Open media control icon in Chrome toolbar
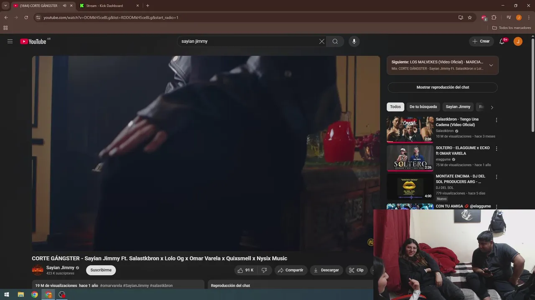This screenshot has width=535, height=300. click(x=509, y=17)
